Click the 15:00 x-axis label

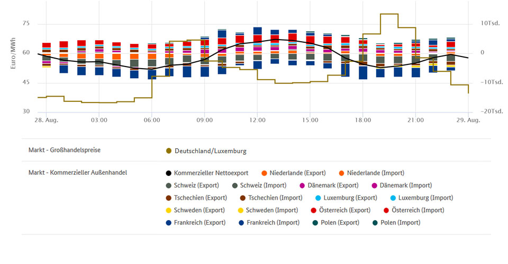(310, 120)
